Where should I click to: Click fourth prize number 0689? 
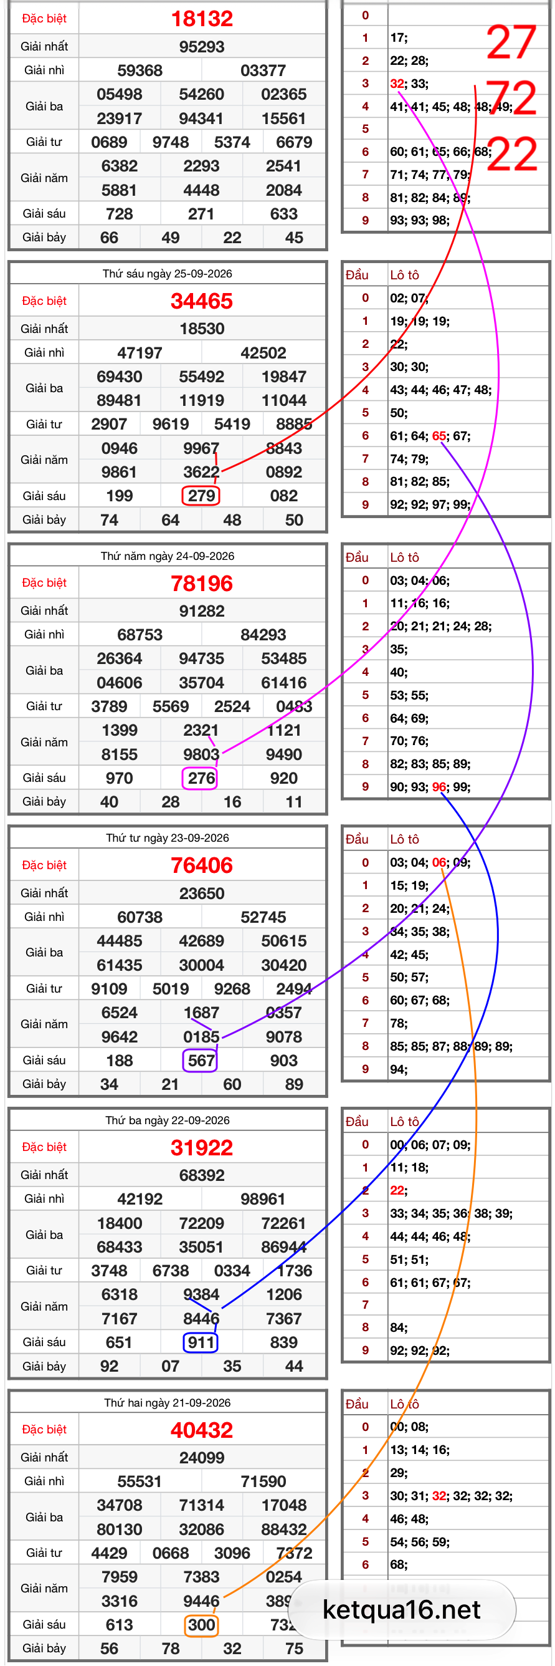109,142
